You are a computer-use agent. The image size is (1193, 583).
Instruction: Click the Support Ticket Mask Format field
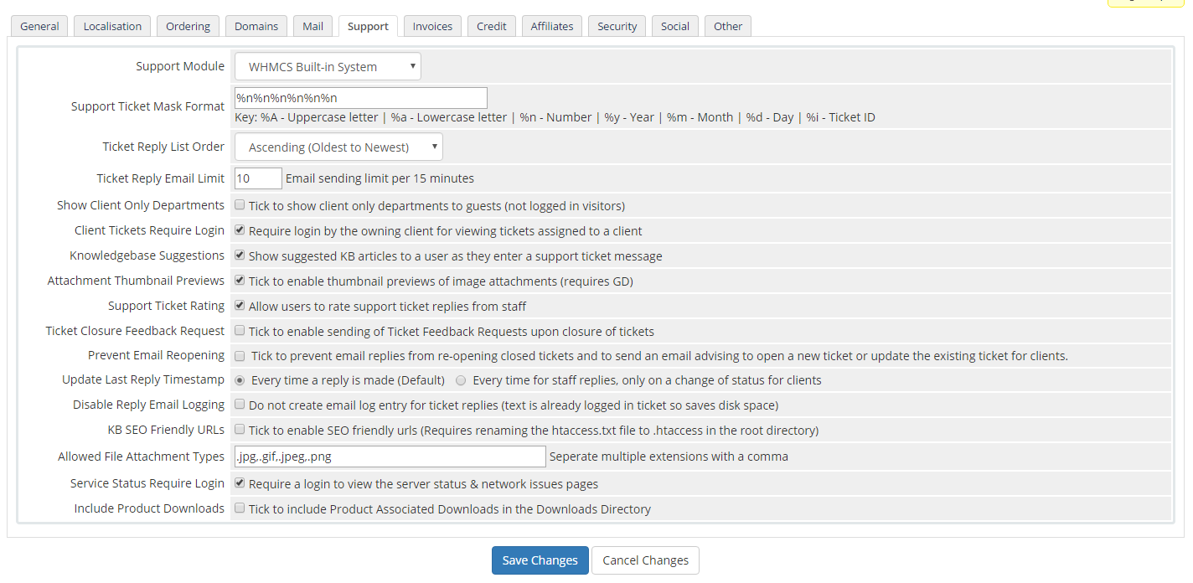coord(360,98)
